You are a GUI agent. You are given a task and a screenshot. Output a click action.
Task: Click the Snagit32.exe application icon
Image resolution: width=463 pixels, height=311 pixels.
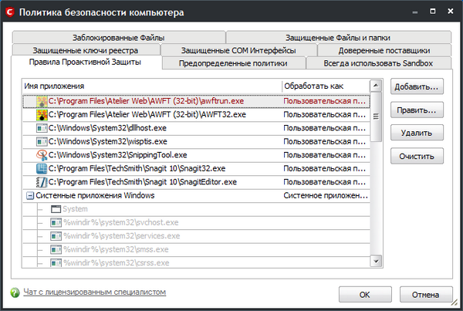click(41, 168)
